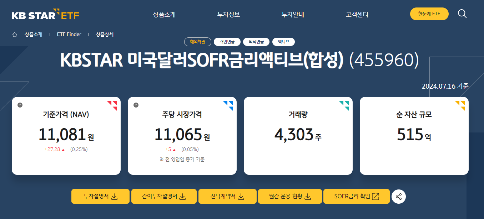Click the 기준가격 (NAV) card heading

pyautogui.click(x=66, y=115)
